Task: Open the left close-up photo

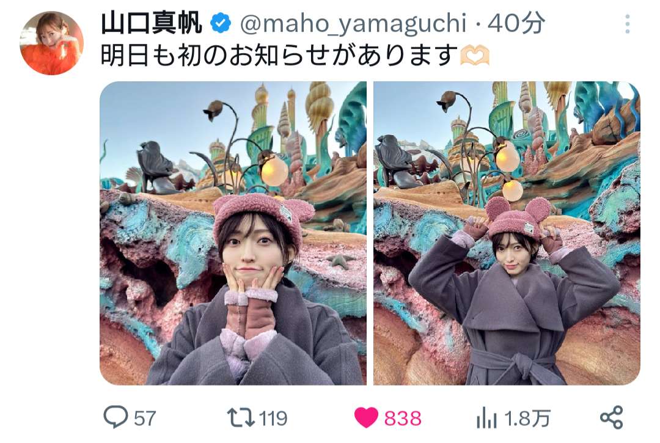Action: point(233,233)
